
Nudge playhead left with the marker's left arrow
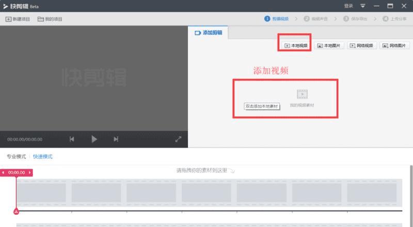tap(3, 172)
